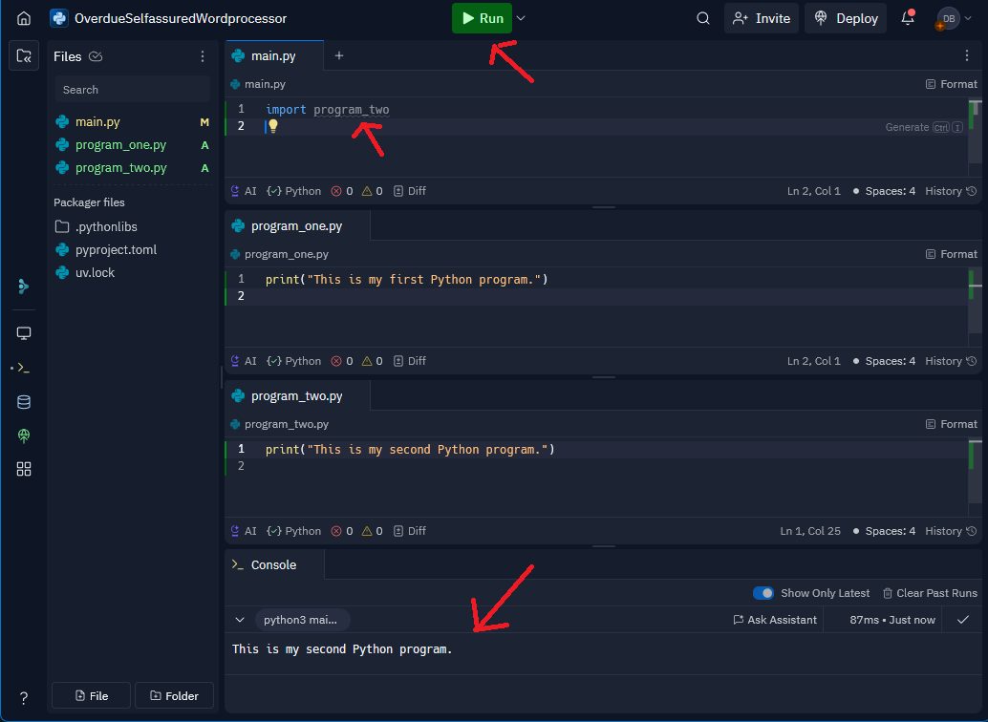Open AI in main.py status bar
Image resolution: width=988 pixels, height=722 pixels.
tap(244, 191)
